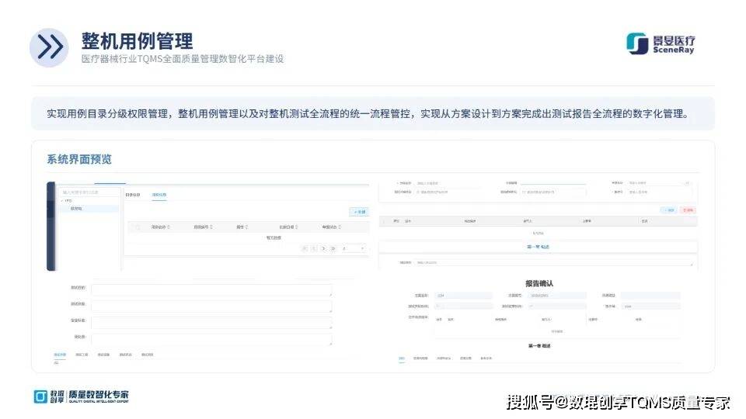The image size is (746, 419).
Task: Select the highlighted child item under IPD
Action: point(89,209)
